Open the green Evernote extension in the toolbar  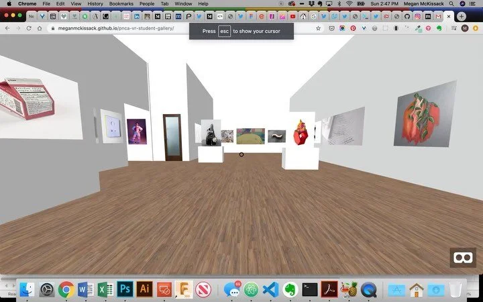pyautogui.click(x=439, y=28)
